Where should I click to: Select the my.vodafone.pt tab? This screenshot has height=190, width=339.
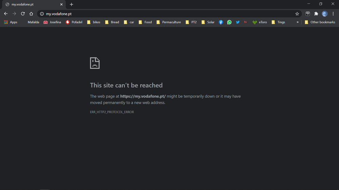tap(32, 4)
